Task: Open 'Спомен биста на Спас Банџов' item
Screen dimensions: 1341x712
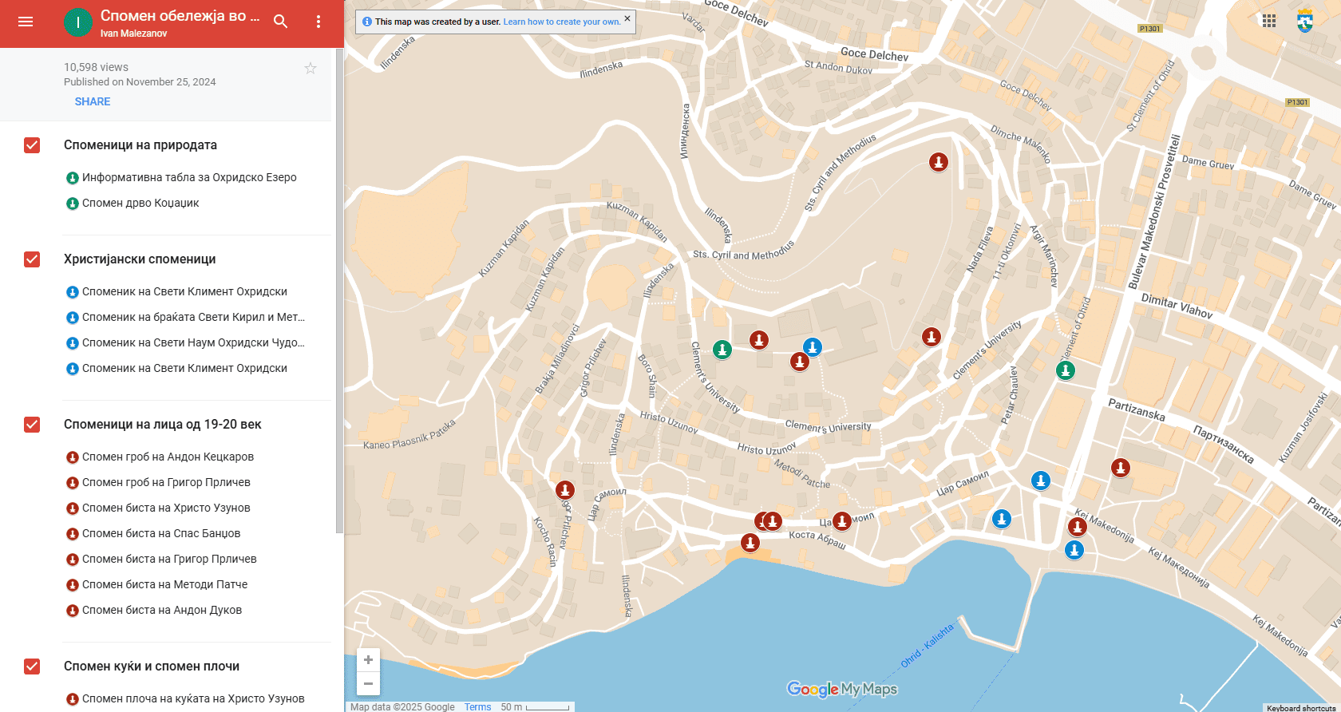Action: pos(161,533)
